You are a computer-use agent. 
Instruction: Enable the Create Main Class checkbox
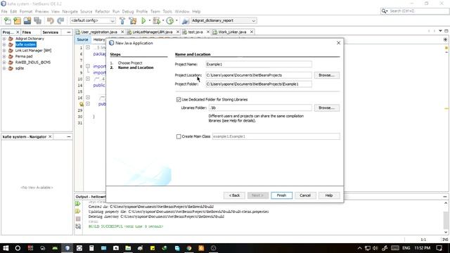(x=179, y=136)
